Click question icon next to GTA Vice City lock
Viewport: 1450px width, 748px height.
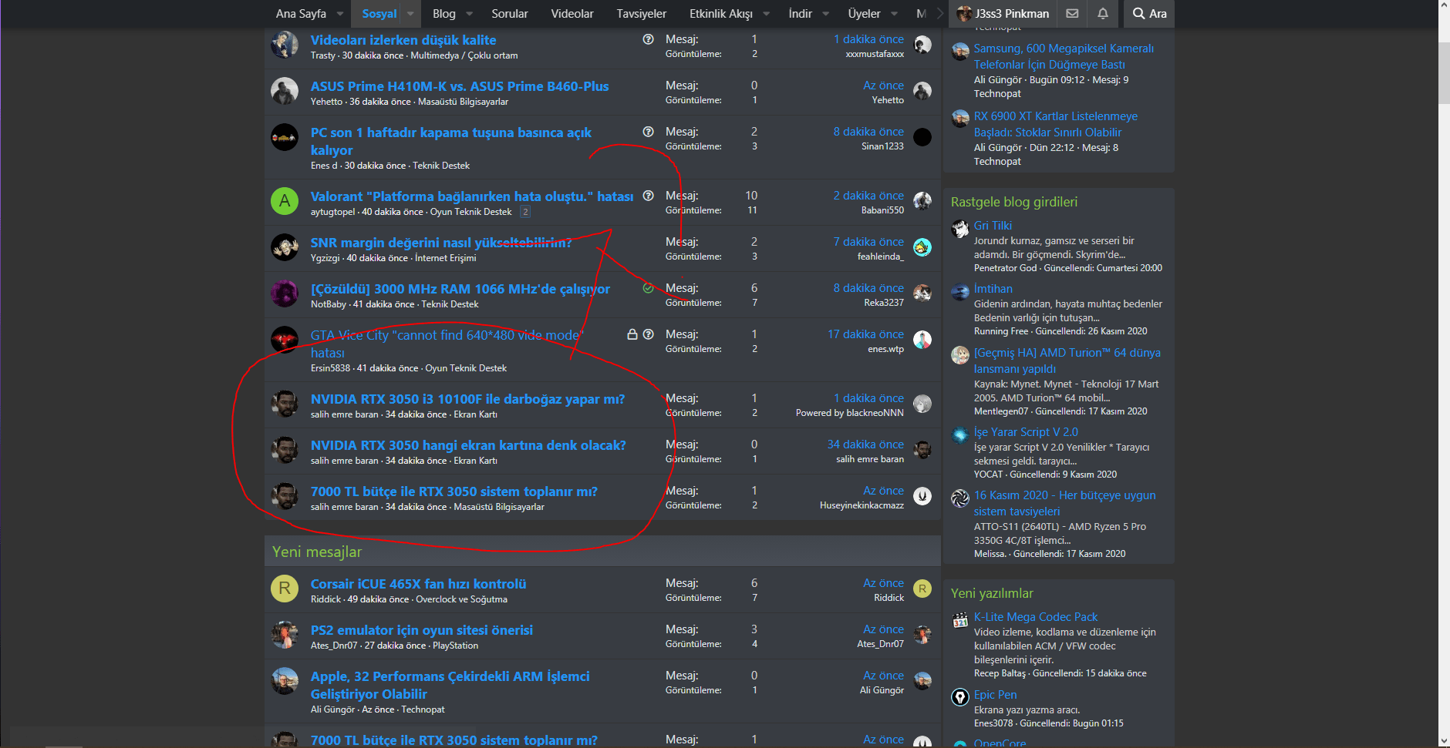click(x=648, y=334)
